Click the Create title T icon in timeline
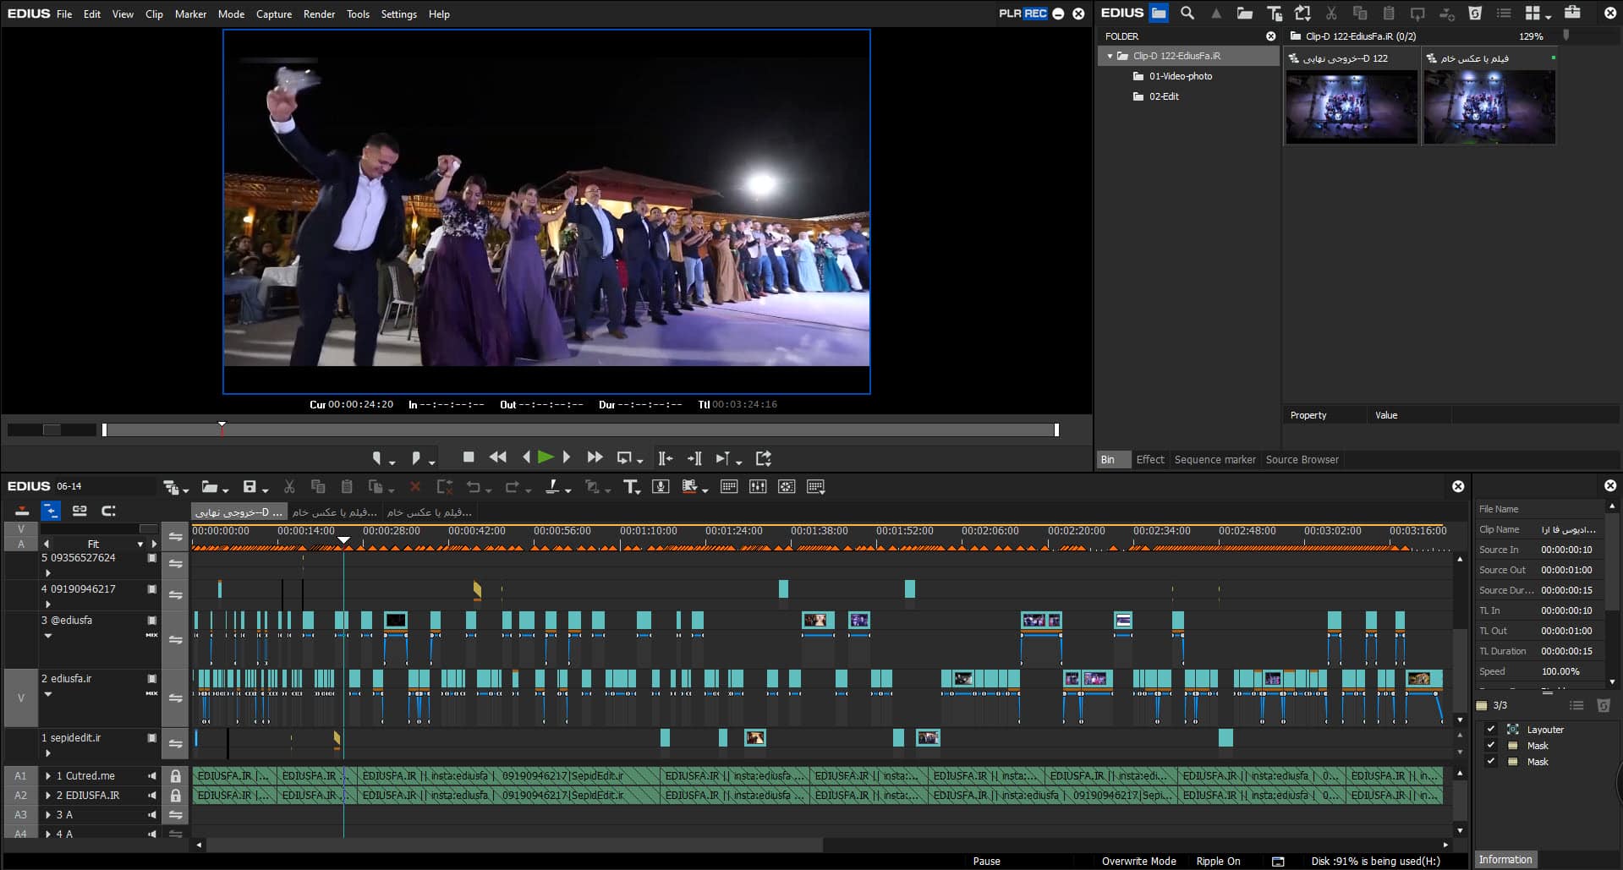 point(631,487)
